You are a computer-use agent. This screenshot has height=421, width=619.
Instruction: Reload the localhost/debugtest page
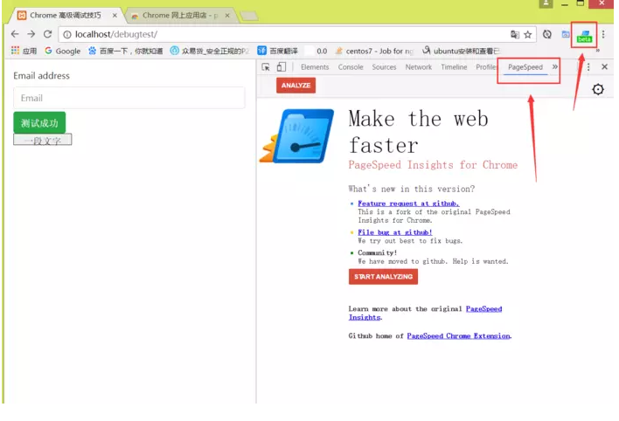click(48, 34)
